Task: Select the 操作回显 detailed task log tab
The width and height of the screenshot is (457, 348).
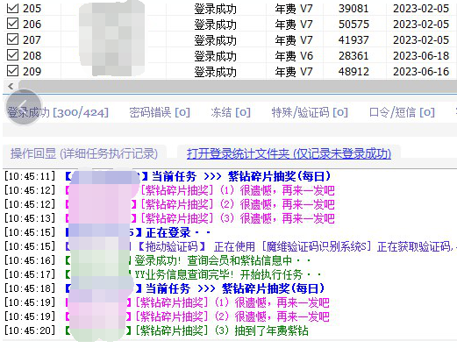Action: pyautogui.click(x=84, y=153)
